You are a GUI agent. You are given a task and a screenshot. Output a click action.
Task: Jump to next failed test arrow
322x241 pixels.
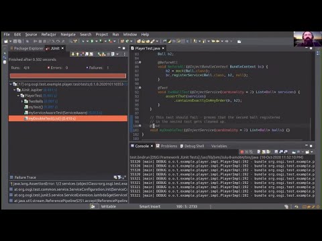[x=73, y=54]
